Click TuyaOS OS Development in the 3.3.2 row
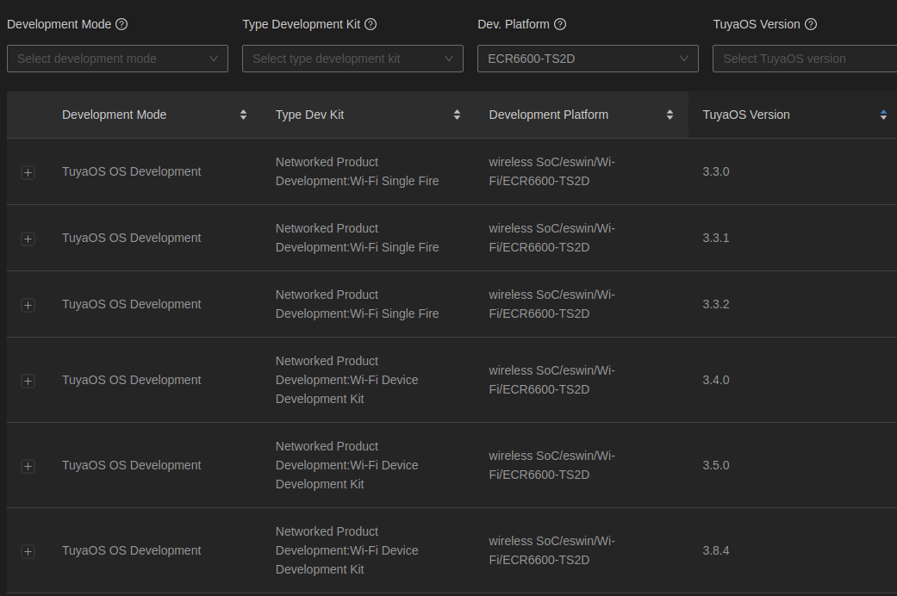 click(132, 304)
